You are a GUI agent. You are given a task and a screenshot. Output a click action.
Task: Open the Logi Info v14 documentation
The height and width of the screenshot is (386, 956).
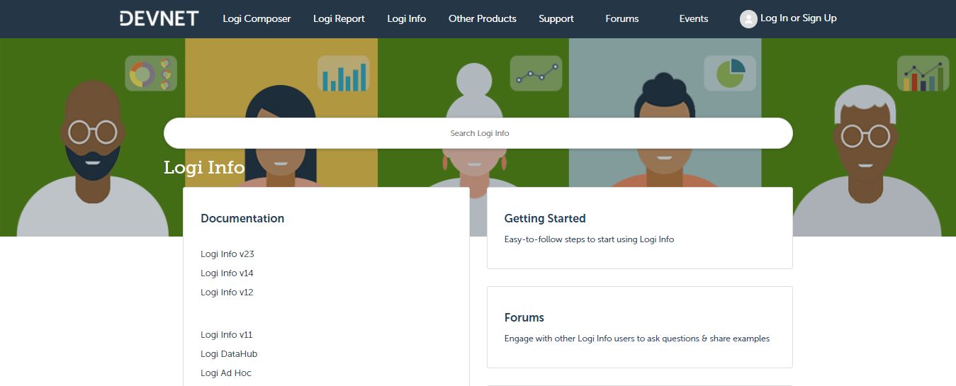click(x=227, y=273)
